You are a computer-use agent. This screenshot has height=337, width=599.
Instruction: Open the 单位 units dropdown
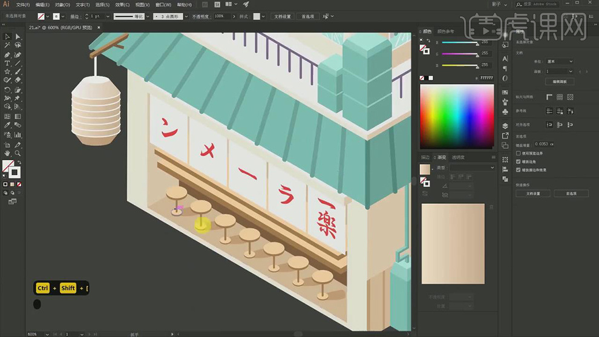coord(558,62)
